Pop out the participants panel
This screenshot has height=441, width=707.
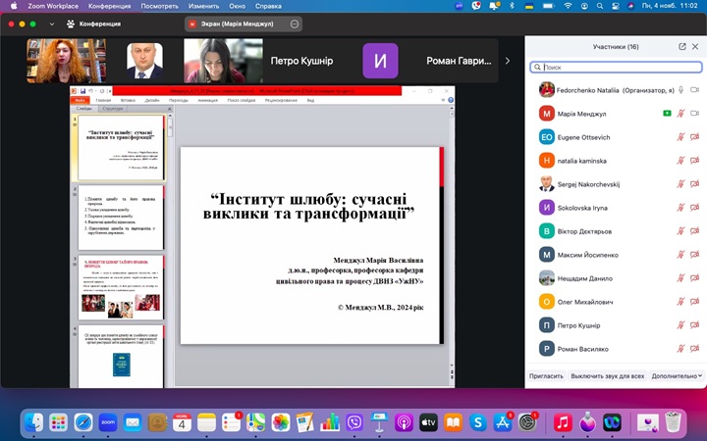click(x=682, y=46)
